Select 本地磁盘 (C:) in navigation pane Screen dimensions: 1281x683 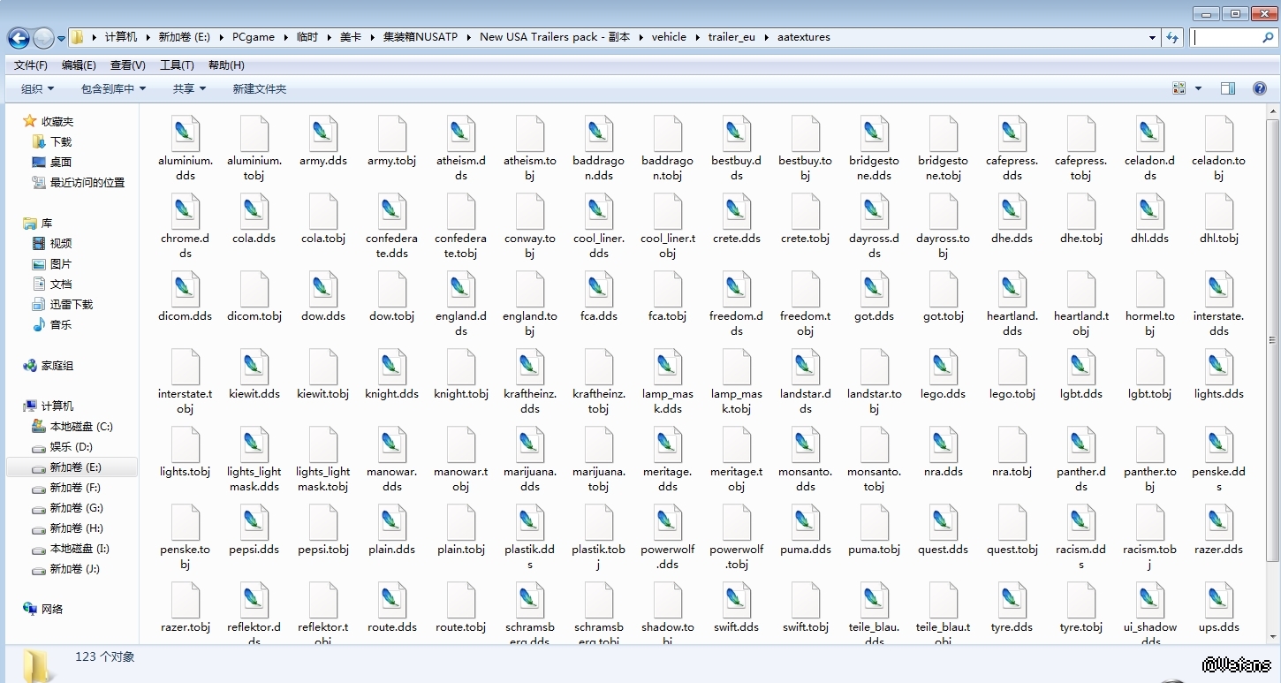click(x=80, y=427)
